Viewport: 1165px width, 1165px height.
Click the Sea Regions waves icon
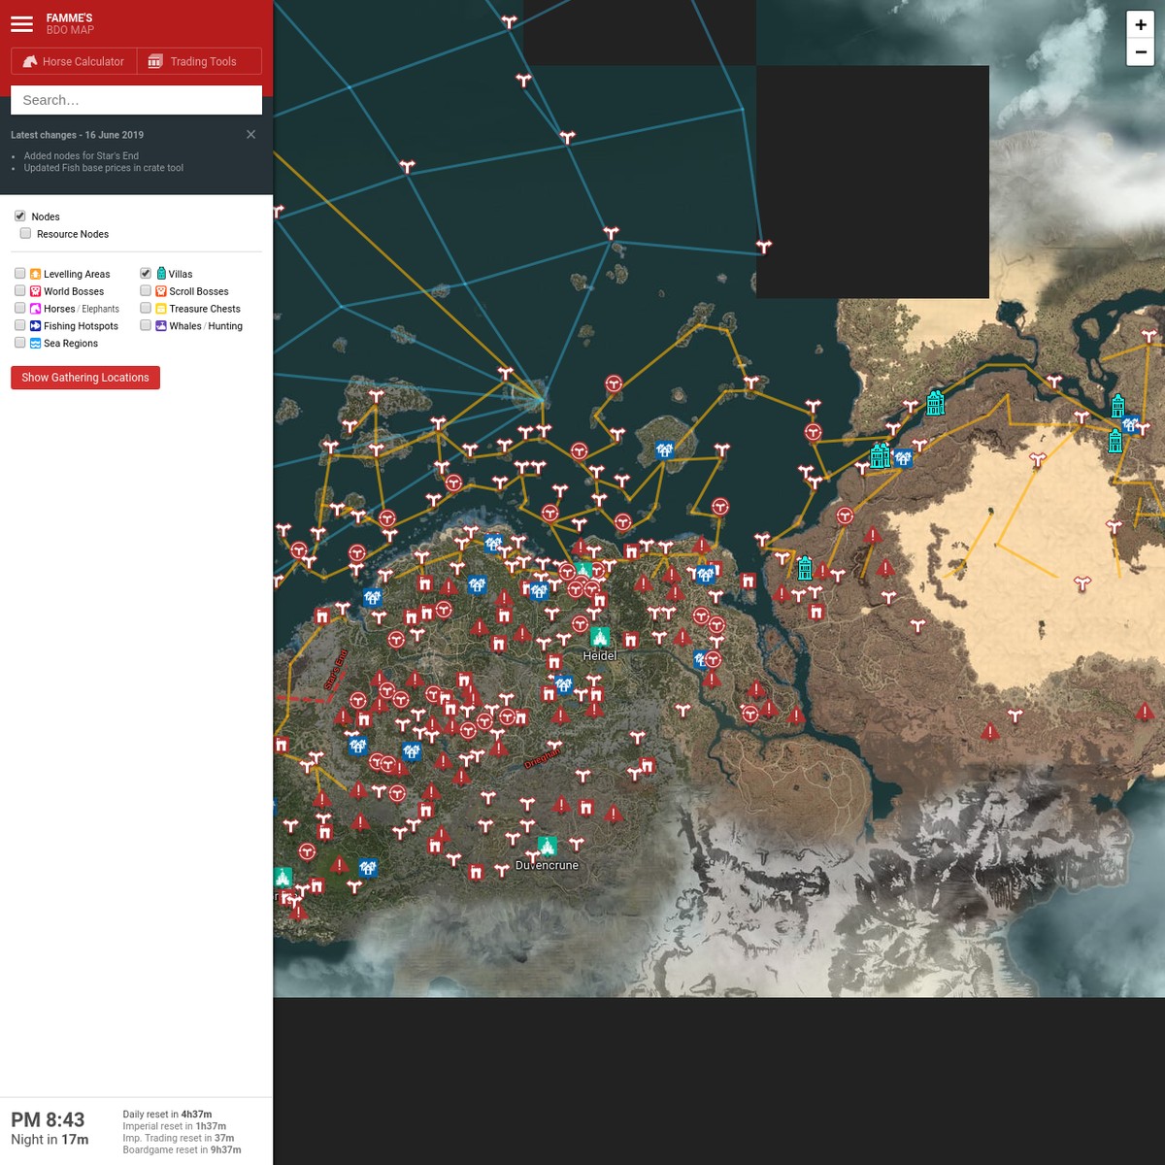35,343
